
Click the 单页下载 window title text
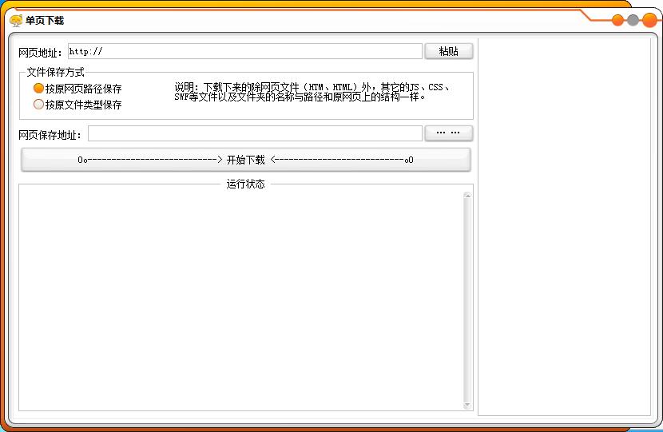coord(45,20)
